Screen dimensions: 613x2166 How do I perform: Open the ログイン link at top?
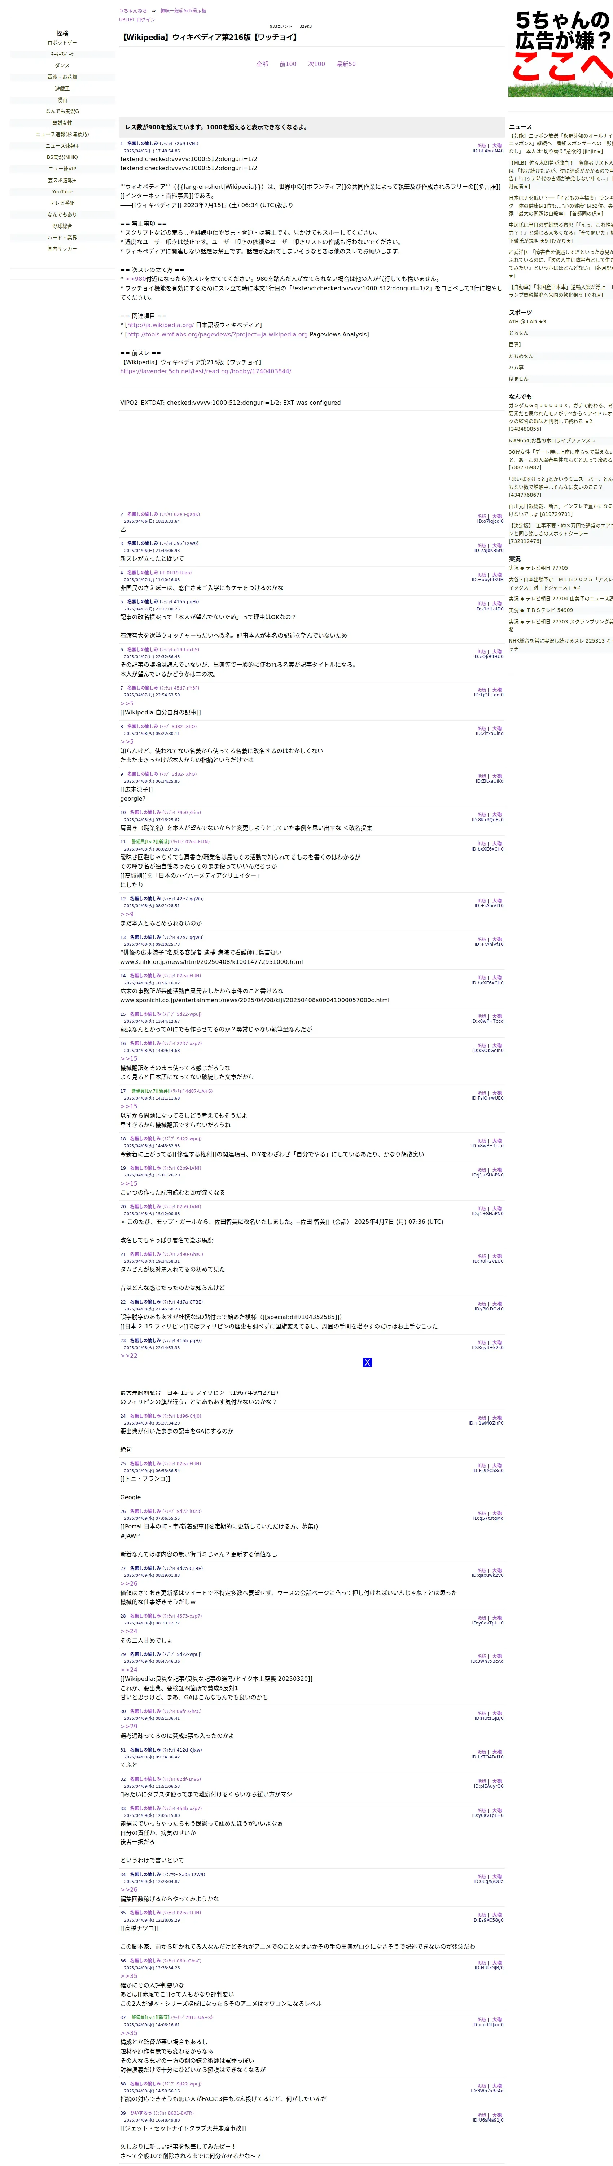tap(145, 19)
